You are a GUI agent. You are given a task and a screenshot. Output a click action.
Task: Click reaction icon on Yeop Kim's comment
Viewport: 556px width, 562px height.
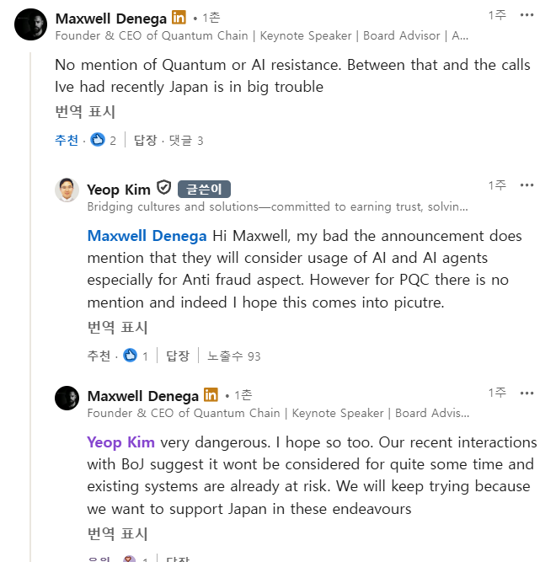pos(130,356)
